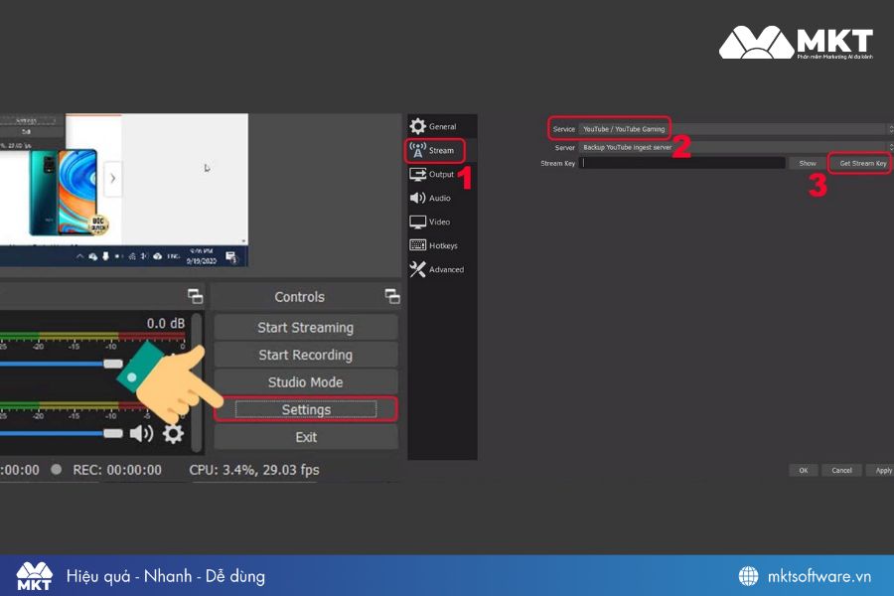Click the Exit button
Image resolution: width=894 pixels, height=596 pixels.
(x=306, y=437)
